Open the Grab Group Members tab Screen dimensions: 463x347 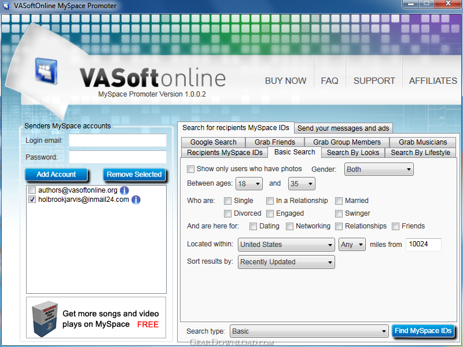(347, 142)
